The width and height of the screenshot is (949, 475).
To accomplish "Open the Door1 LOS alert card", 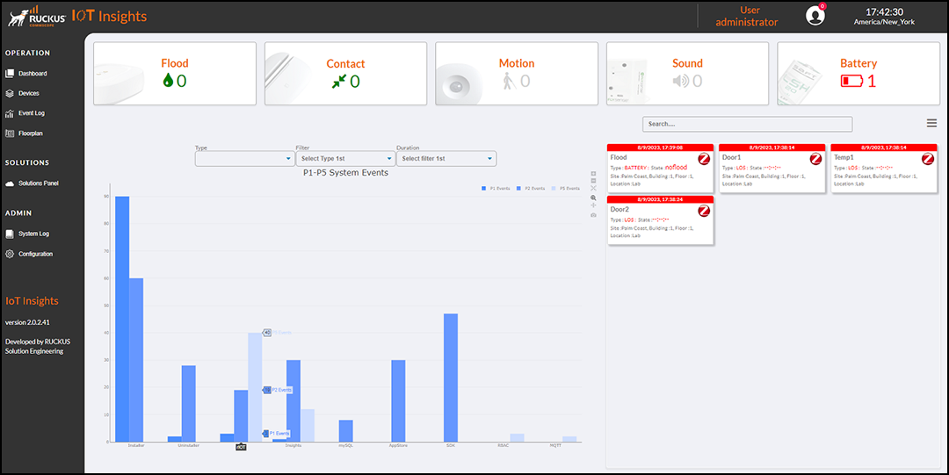I will click(x=772, y=169).
